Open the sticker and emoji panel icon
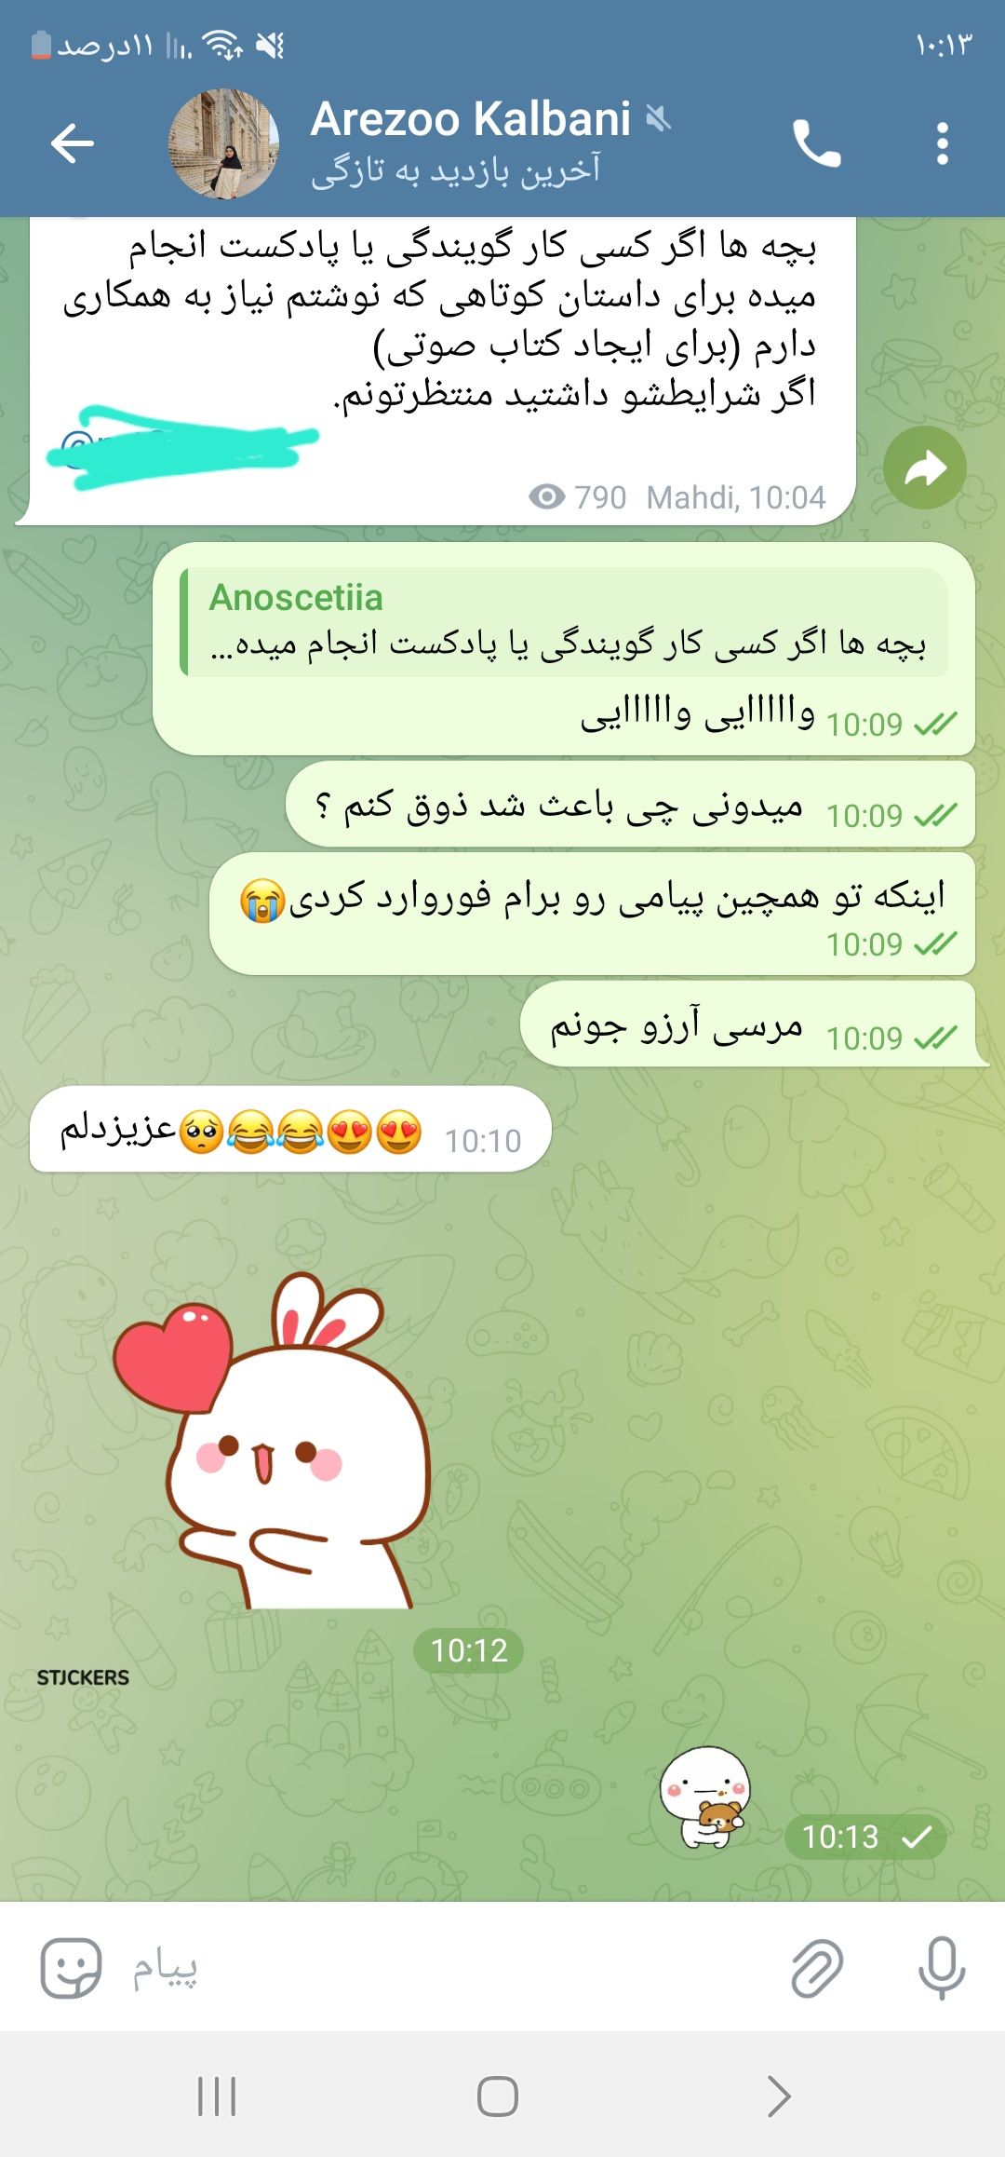 click(x=71, y=1967)
